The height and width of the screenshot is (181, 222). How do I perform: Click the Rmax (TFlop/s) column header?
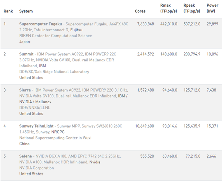pos(169,8)
